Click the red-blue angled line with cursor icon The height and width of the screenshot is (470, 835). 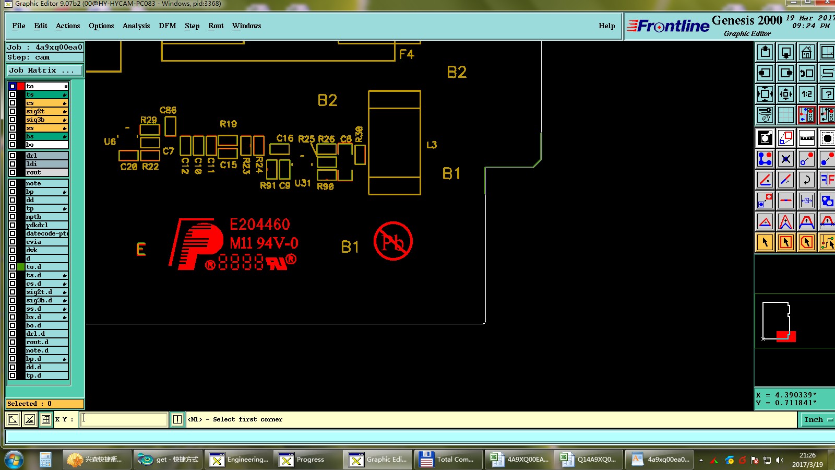(x=786, y=180)
